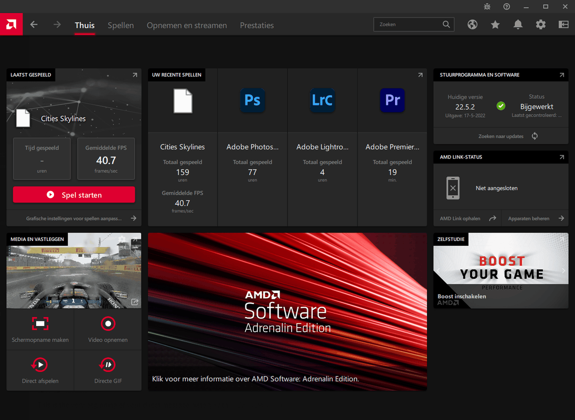The width and height of the screenshot is (575, 420).
Task: Click the favorites star icon
Action: (x=495, y=24)
